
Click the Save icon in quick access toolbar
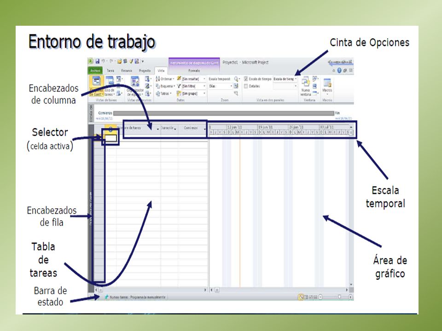pos(98,61)
